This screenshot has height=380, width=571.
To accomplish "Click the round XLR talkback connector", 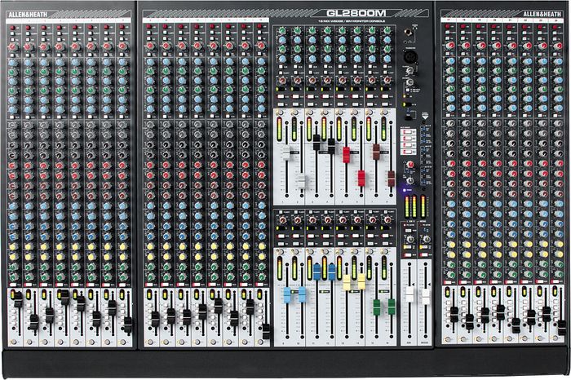I will [x=409, y=57].
